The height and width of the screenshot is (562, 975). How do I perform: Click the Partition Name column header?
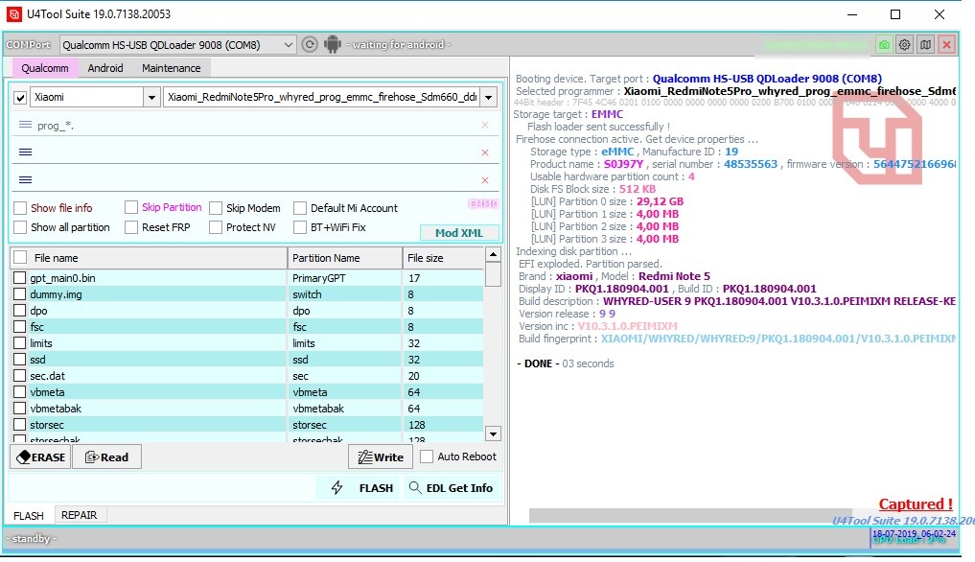click(x=344, y=258)
